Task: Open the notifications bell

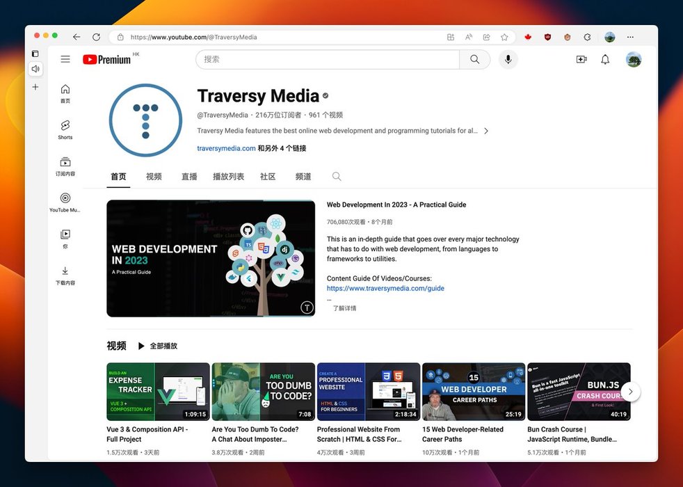Action: pyautogui.click(x=605, y=59)
